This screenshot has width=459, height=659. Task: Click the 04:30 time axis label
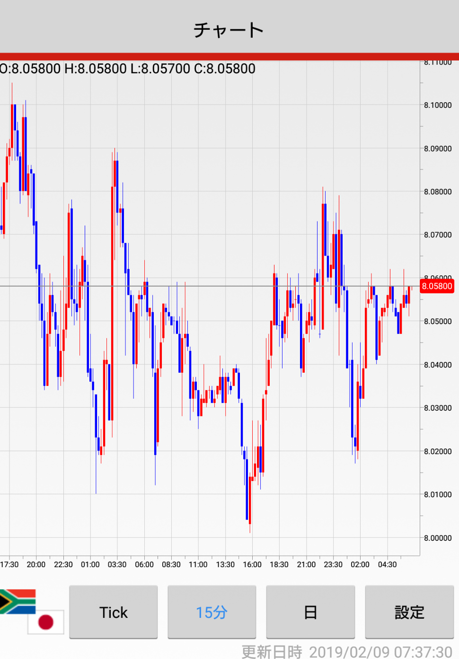[387, 564]
